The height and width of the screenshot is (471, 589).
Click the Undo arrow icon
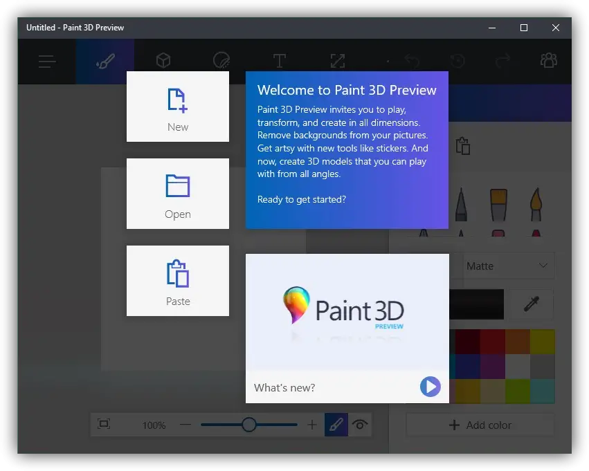coord(413,62)
